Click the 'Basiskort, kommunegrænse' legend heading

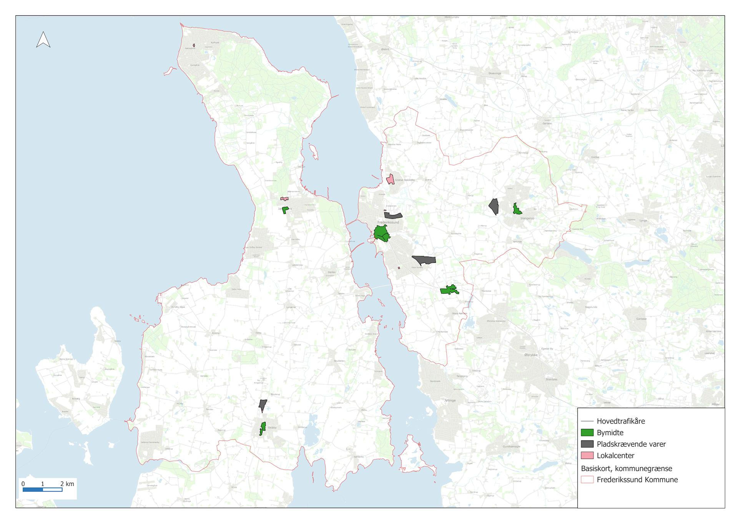(626, 469)
